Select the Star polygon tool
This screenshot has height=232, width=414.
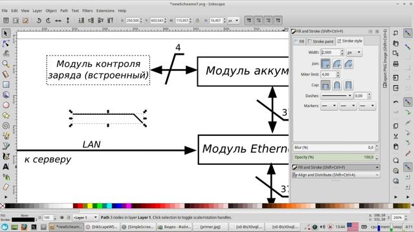click(6, 115)
